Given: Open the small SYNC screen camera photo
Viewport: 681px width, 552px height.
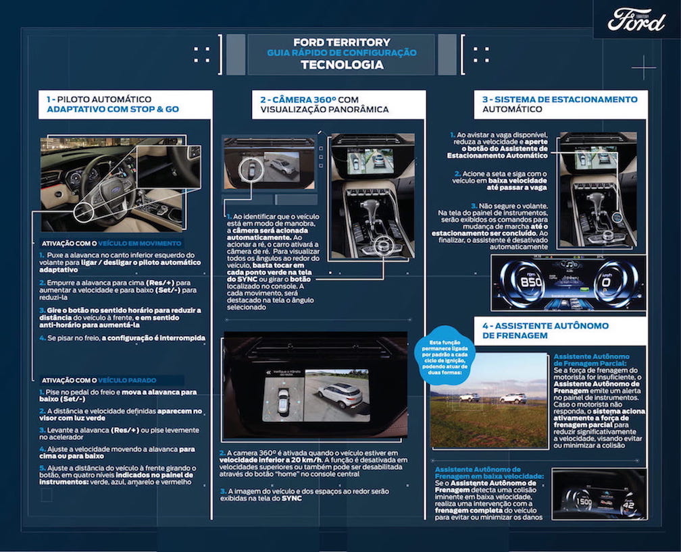Looking at the screenshot, I should 270,163.
